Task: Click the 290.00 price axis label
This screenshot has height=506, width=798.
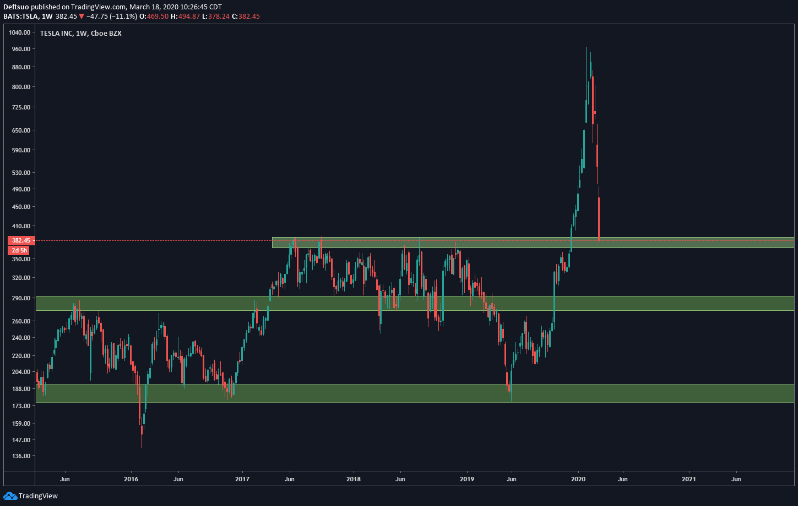Action: 20,298
